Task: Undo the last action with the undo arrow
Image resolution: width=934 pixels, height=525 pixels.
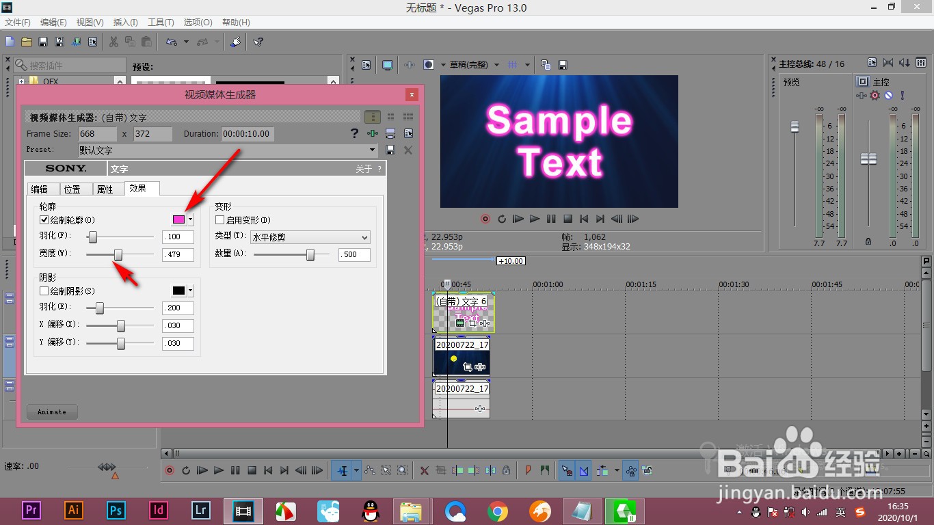Action: click(172, 42)
